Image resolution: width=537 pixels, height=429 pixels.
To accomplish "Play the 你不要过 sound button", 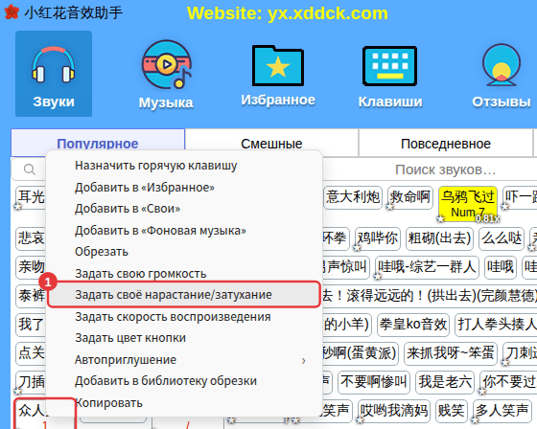I will pyautogui.click(x=508, y=382).
